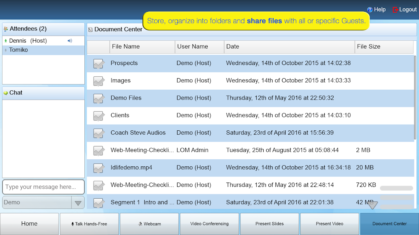Click the attendee icon beside Tomiko
Viewport: 419px width, 235px height.
6,50
